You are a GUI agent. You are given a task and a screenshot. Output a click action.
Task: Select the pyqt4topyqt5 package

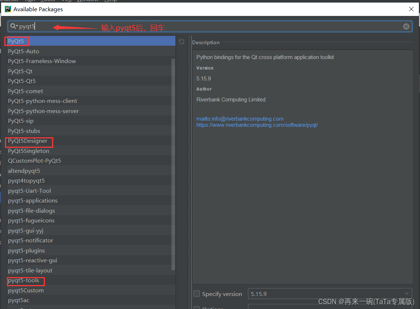tap(91, 180)
